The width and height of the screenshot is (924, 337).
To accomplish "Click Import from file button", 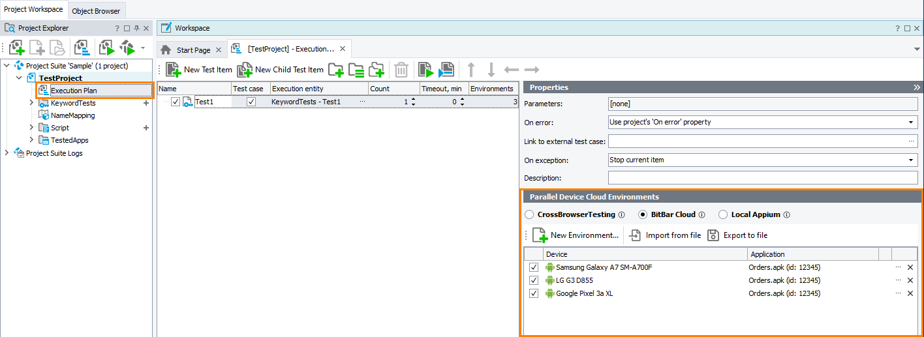I will 664,235.
